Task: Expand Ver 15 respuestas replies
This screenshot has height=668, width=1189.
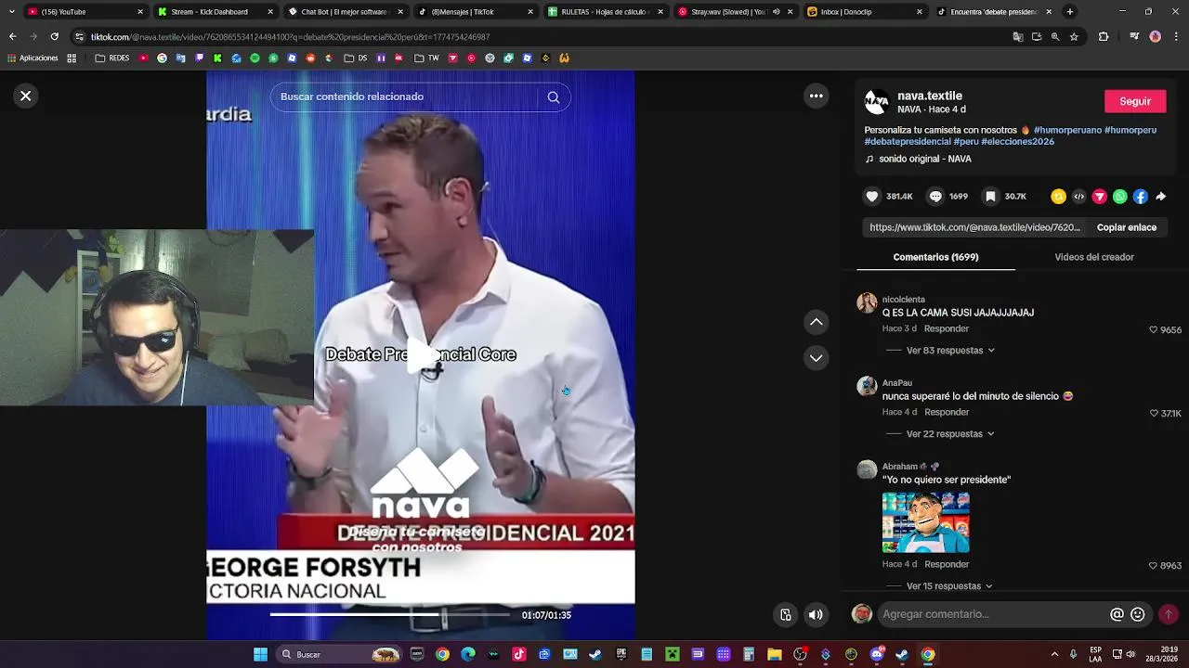Action: click(949, 586)
